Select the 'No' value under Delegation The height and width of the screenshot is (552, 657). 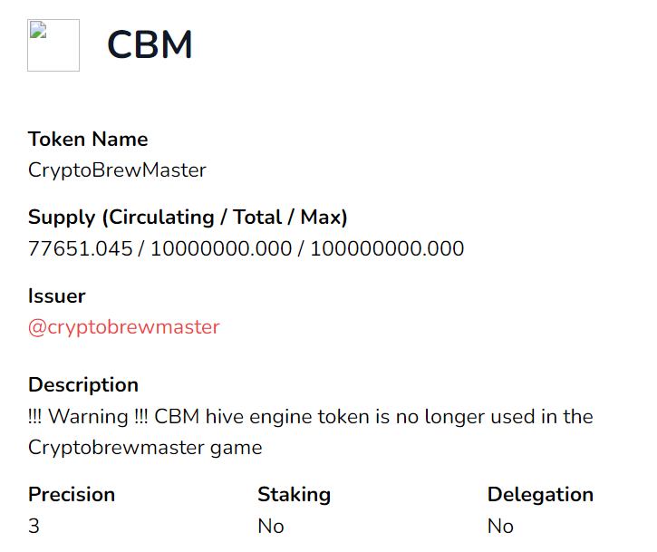point(500,526)
